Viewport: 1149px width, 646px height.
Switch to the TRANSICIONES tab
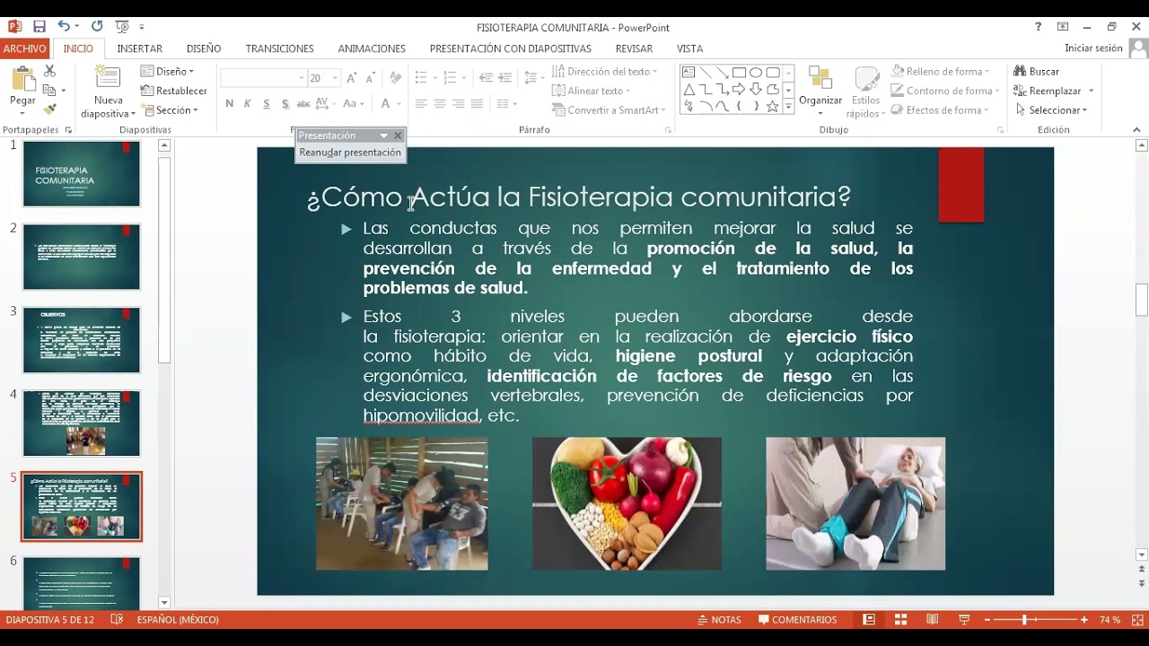280,48
